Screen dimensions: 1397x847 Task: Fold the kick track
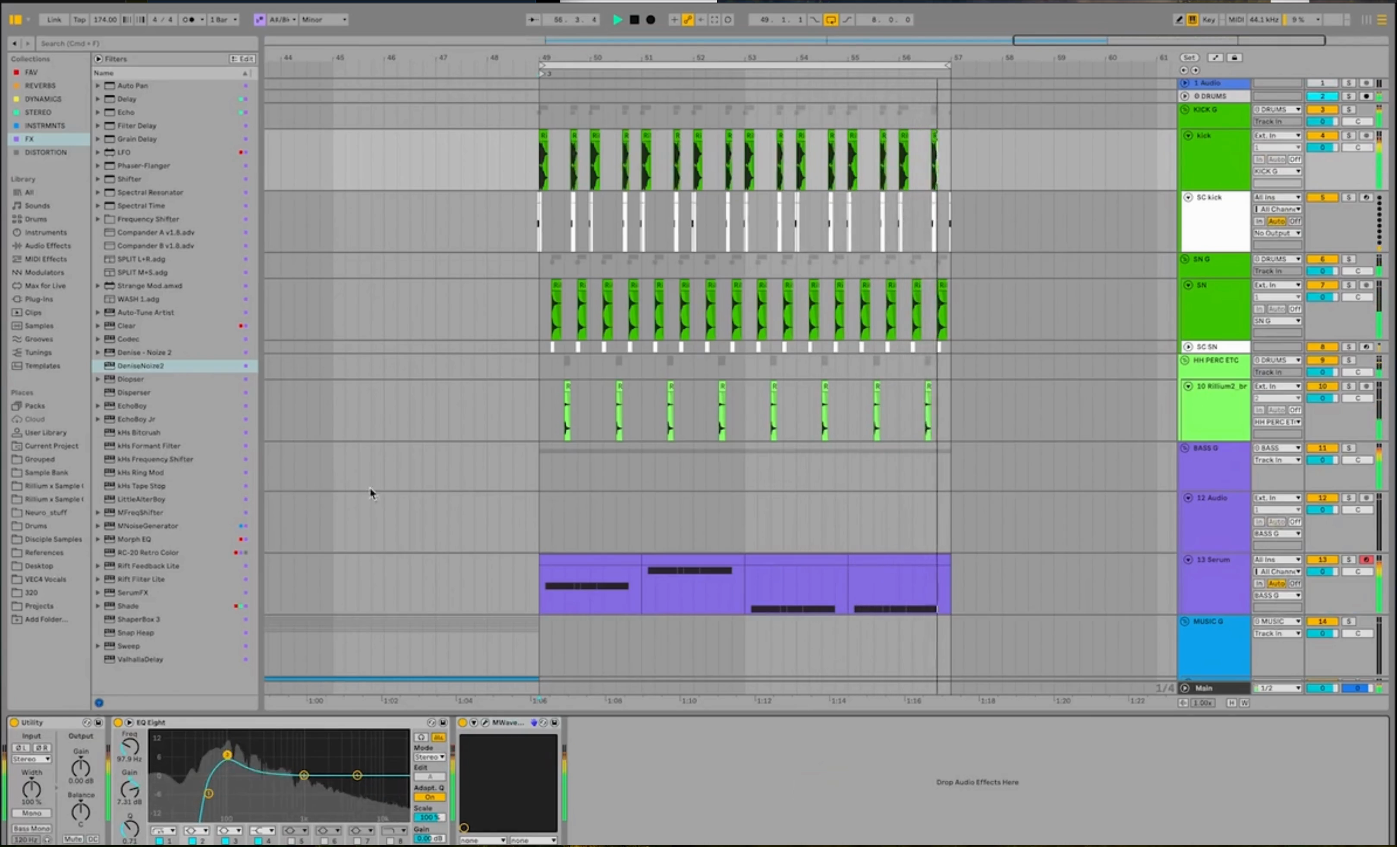[x=1188, y=135]
